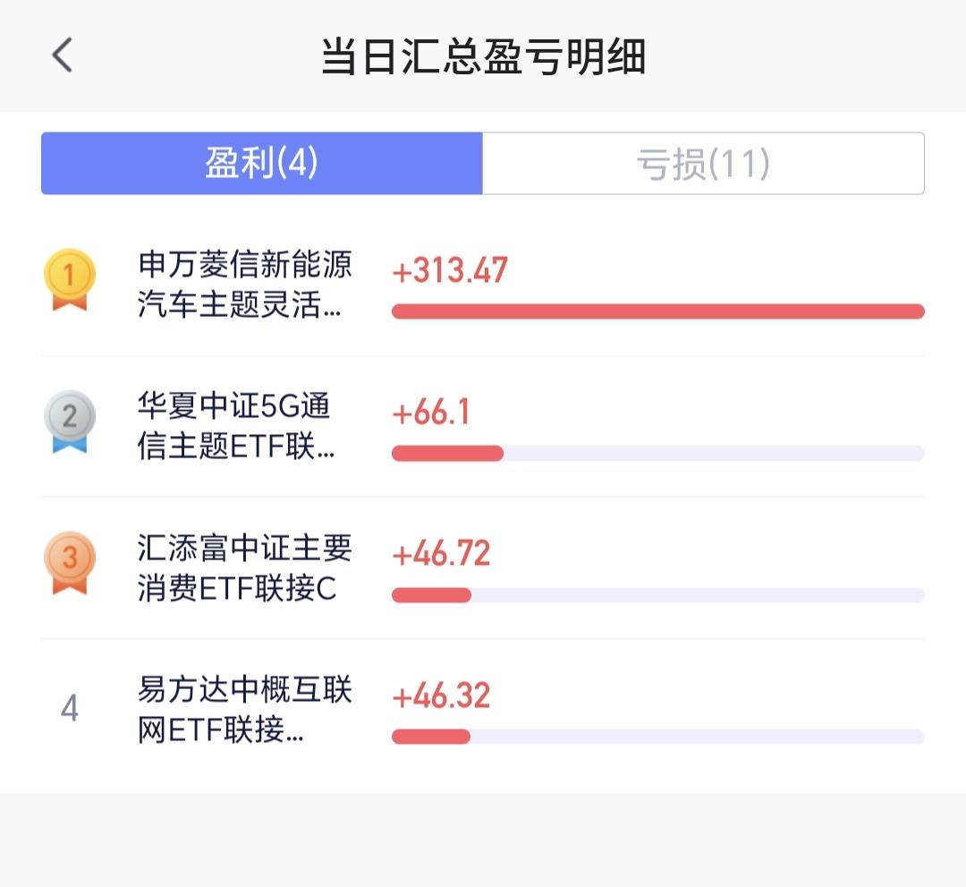966x887 pixels.
Task: Tap the back arrow icon
Action: click(62, 55)
